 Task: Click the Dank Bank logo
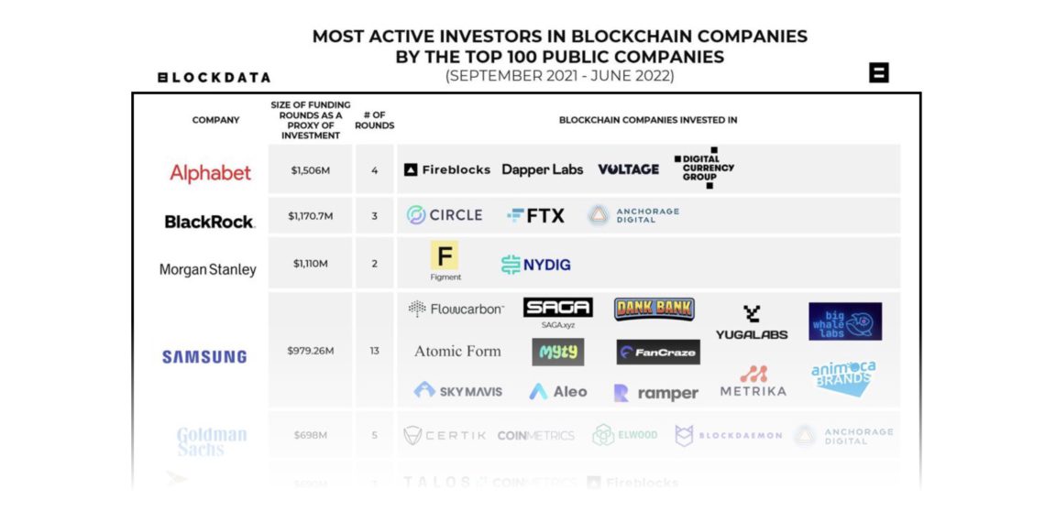pyautogui.click(x=654, y=309)
